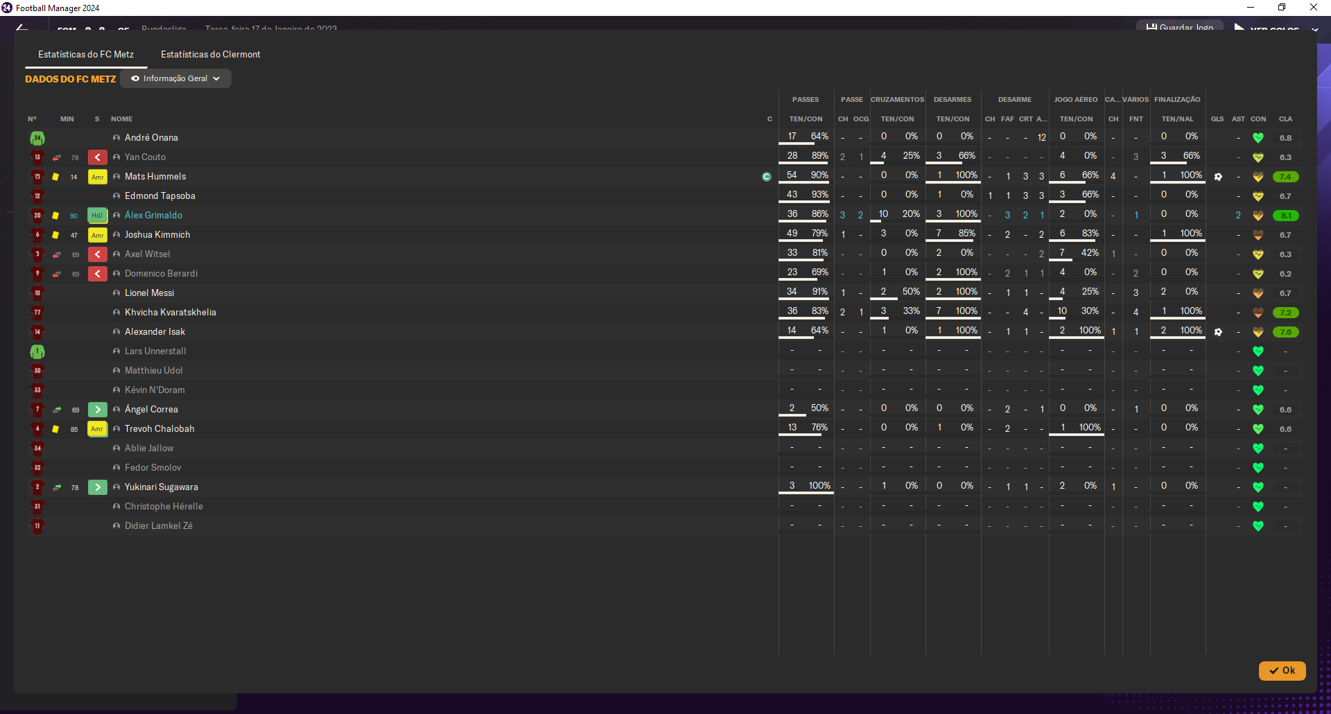The image size is (1331, 714).
Task: Click Alexander Isak's goal ball icon
Action: [x=1218, y=332]
